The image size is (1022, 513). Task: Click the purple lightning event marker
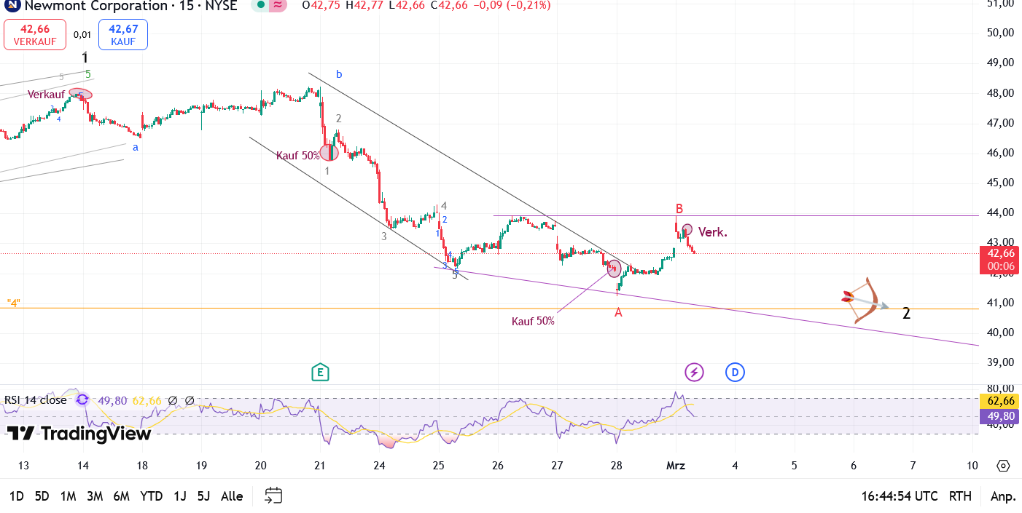pyautogui.click(x=694, y=373)
